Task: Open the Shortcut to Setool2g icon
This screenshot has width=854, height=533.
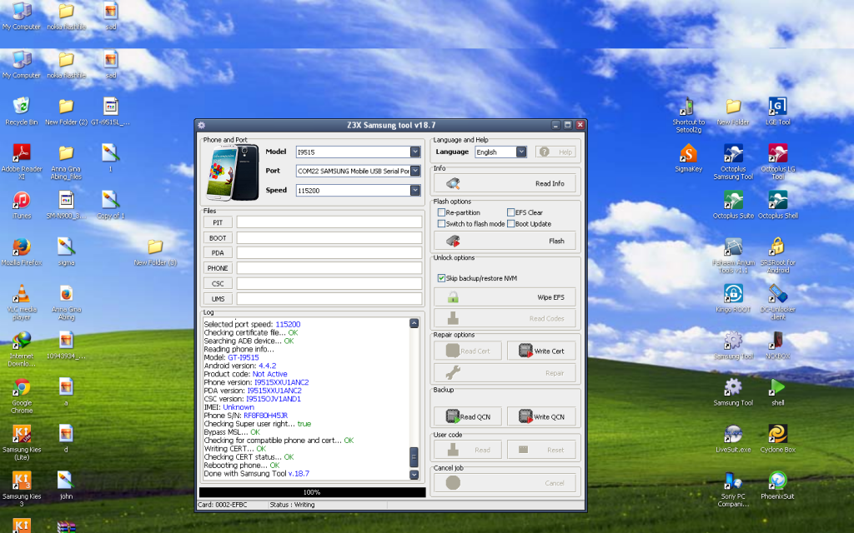Action: (x=688, y=115)
